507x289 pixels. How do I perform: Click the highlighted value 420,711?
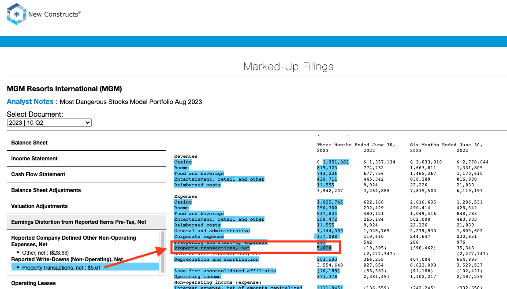(327, 179)
